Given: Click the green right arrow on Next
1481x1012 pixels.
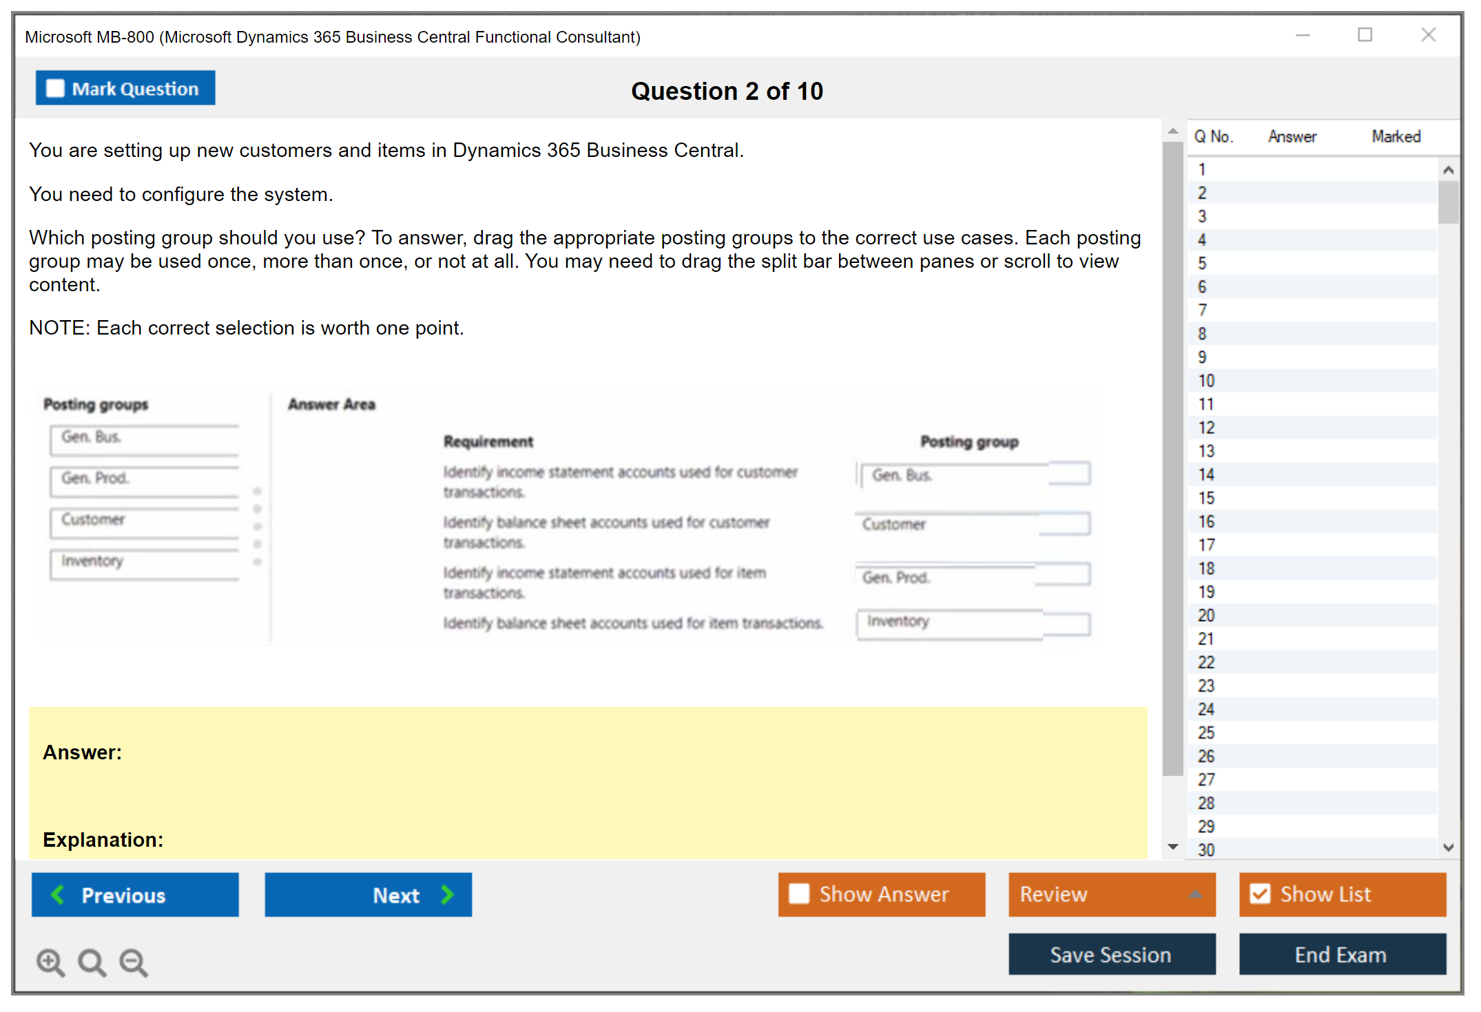Looking at the screenshot, I should [x=447, y=894].
